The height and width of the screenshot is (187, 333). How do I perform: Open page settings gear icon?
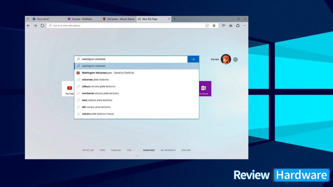(x=235, y=59)
